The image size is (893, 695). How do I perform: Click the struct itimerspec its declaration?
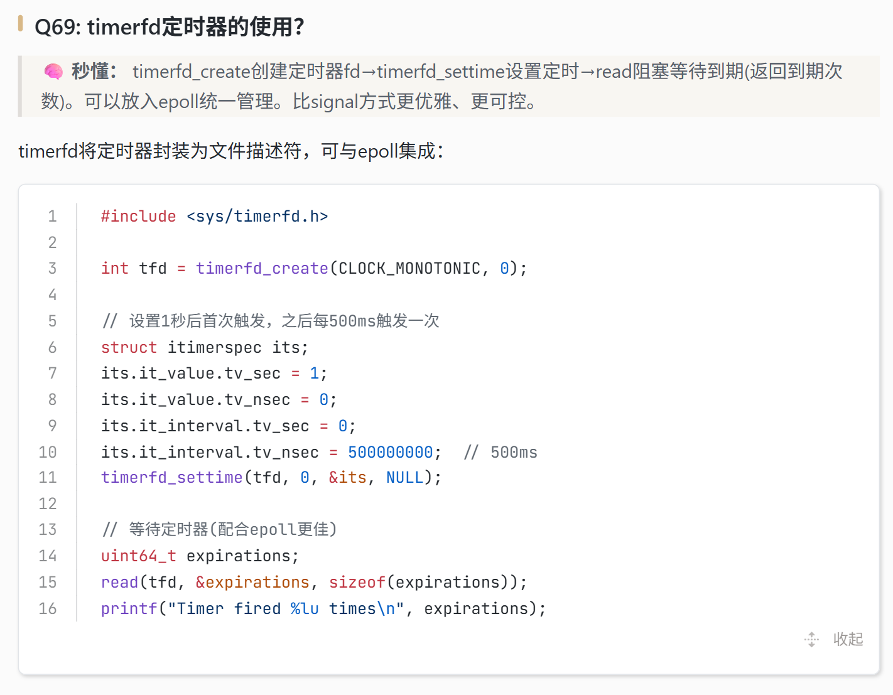pyautogui.click(x=205, y=347)
